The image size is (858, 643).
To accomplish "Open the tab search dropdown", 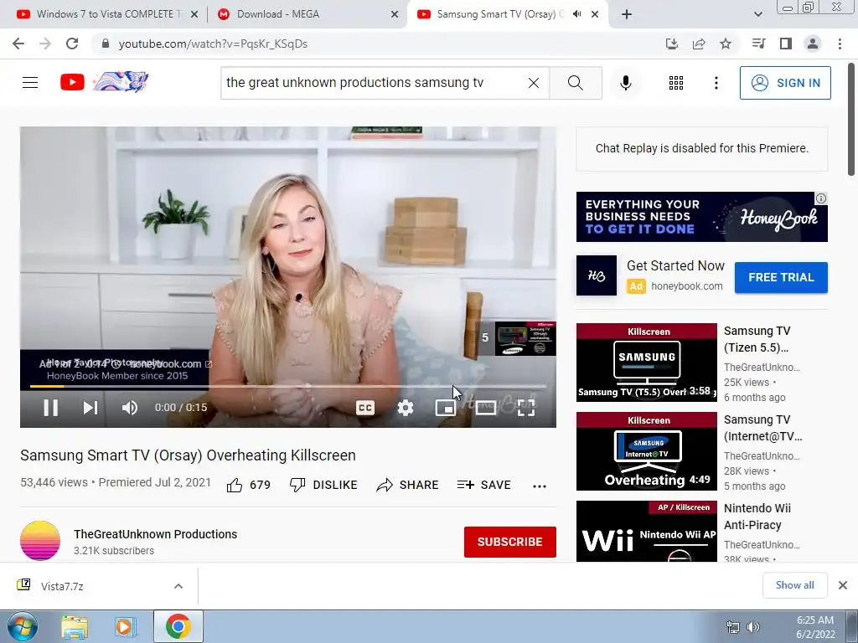I will tap(757, 14).
